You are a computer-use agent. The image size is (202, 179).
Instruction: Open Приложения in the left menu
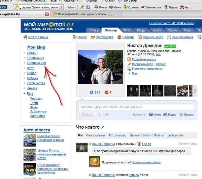(x=36, y=63)
